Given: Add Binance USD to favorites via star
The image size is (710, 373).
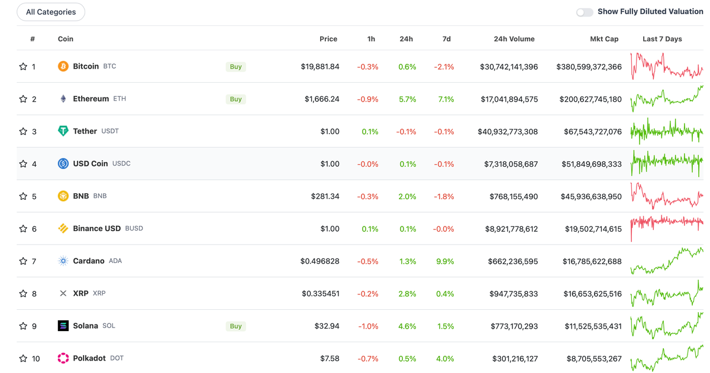Looking at the screenshot, I should (23, 228).
